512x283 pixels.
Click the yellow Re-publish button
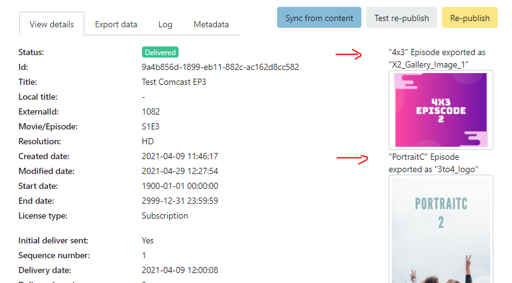pyautogui.click(x=469, y=18)
